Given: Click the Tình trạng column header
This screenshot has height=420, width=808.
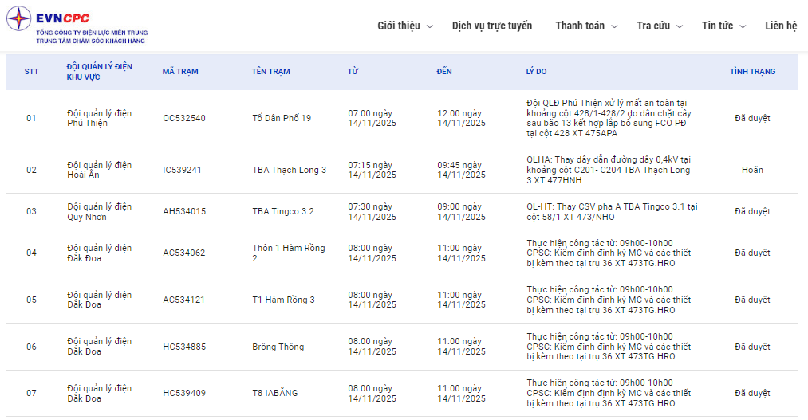Looking at the screenshot, I should point(752,72).
